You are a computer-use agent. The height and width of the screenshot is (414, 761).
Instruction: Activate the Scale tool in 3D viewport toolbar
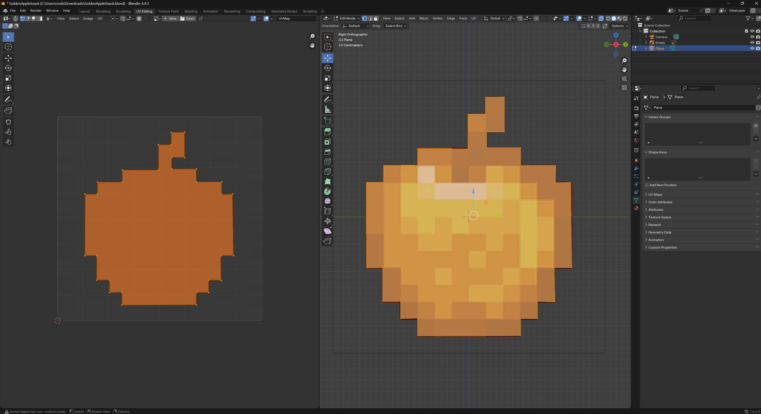click(x=327, y=78)
